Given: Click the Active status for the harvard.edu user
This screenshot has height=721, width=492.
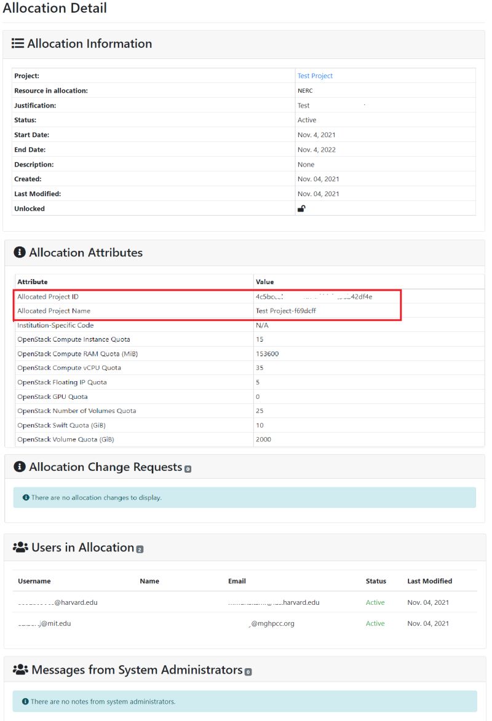Looking at the screenshot, I should pos(375,602).
